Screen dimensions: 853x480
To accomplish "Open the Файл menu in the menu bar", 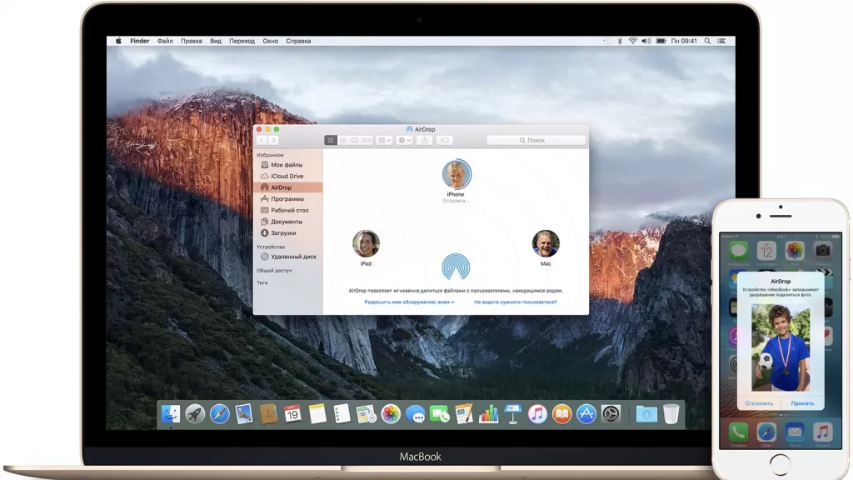I will coord(165,41).
